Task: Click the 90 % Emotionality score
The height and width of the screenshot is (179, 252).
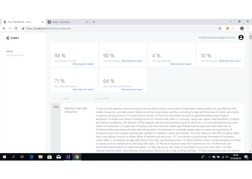Action: (109, 56)
